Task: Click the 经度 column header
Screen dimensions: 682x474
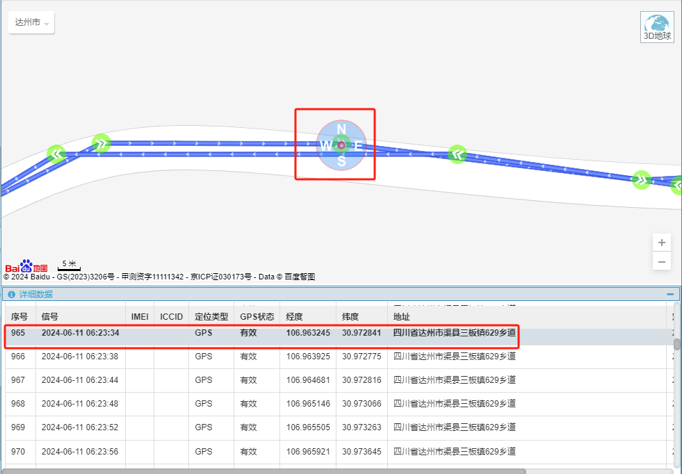Action: click(x=295, y=316)
